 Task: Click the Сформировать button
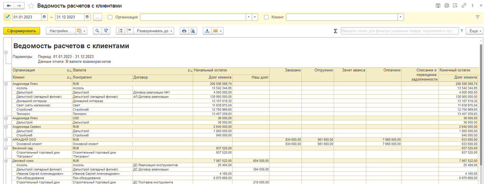(22, 31)
